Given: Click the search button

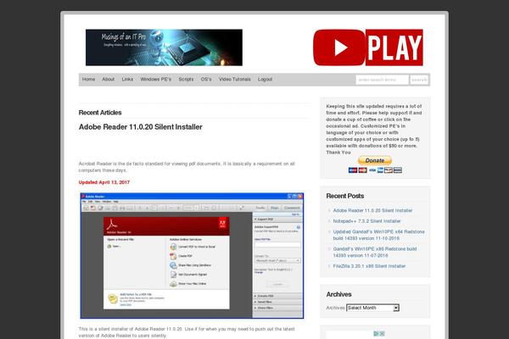Looking at the screenshot, I should (419, 80).
